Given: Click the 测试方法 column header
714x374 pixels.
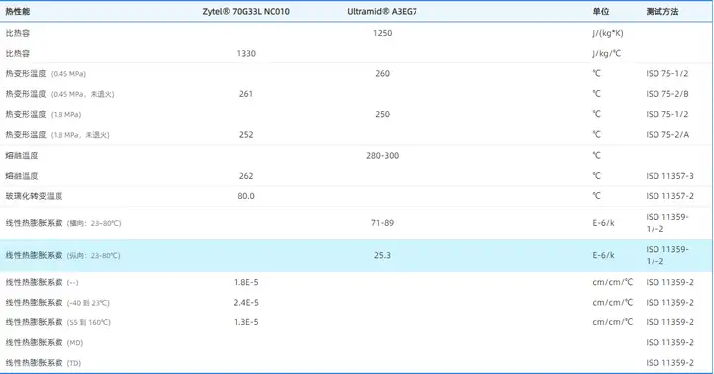Looking at the screenshot, I should [662, 11].
